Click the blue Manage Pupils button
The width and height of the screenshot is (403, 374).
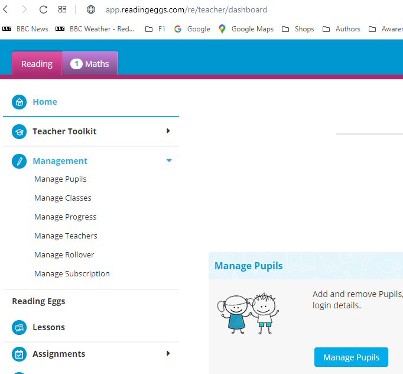(351, 357)
